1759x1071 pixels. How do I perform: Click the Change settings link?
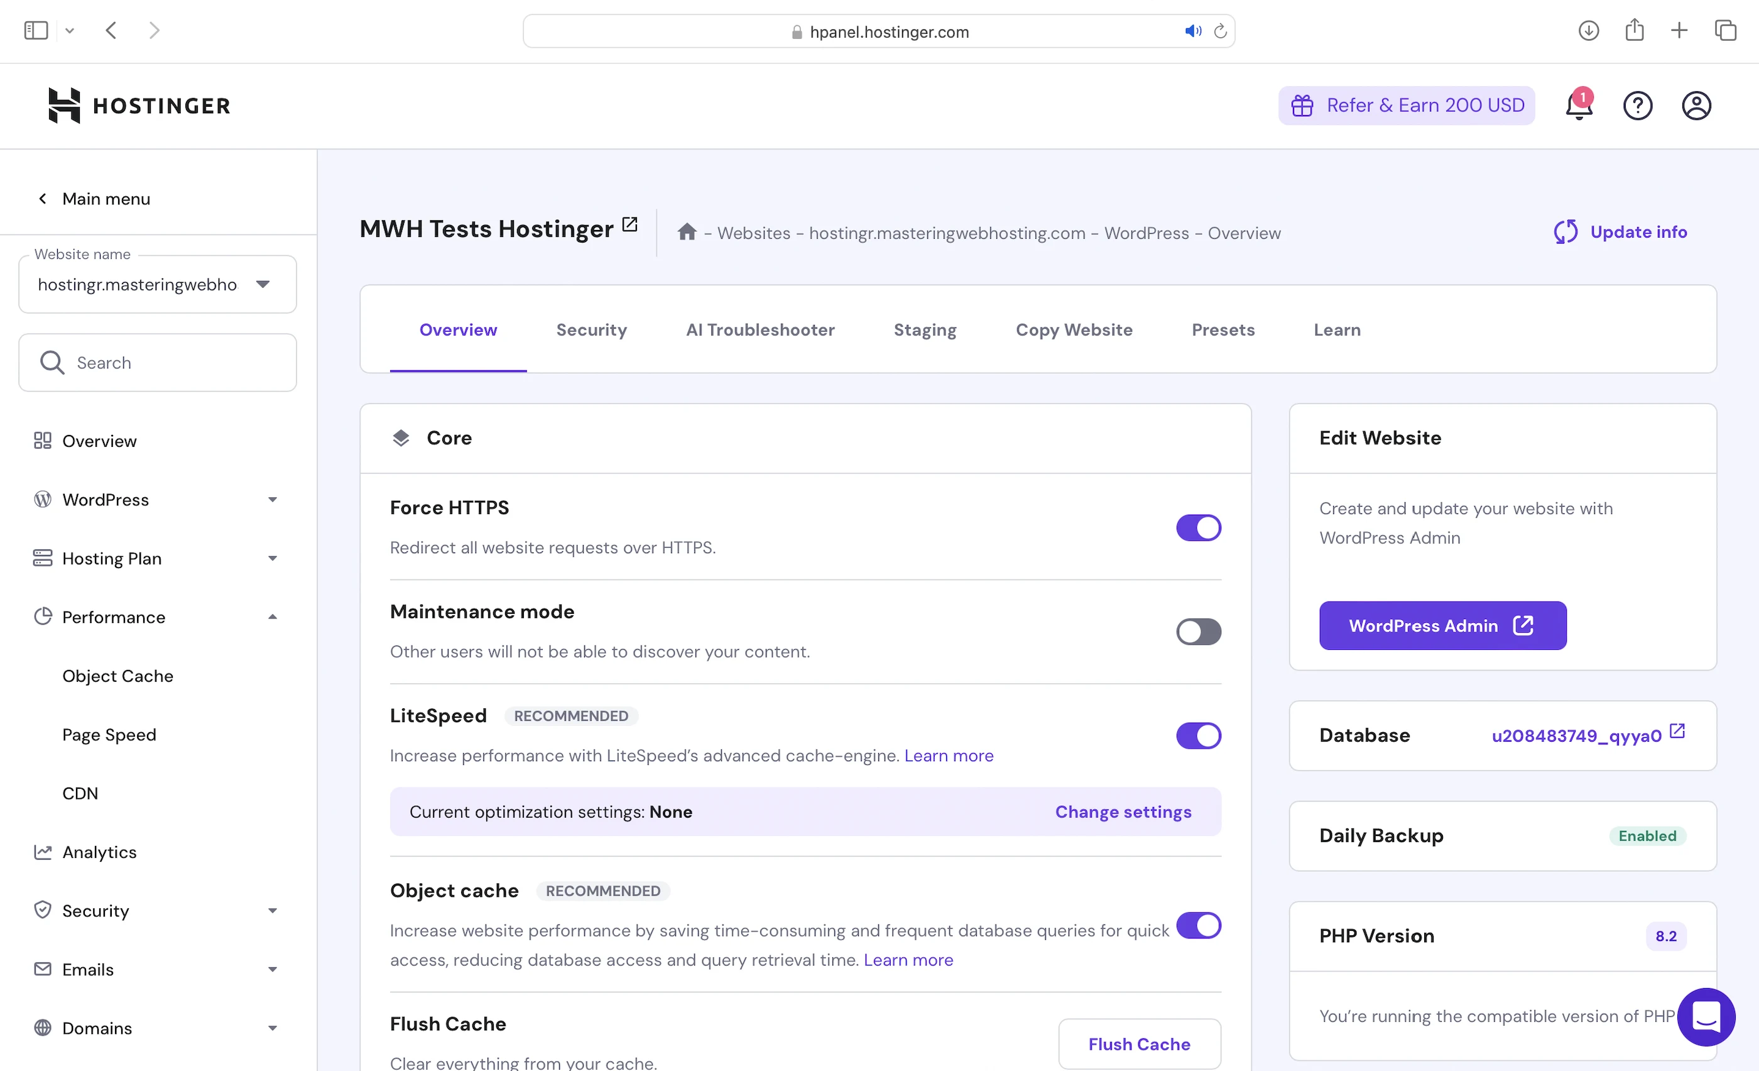[1123, 812]
